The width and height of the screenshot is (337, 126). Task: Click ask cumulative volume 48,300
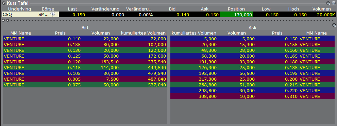(209, 50)
